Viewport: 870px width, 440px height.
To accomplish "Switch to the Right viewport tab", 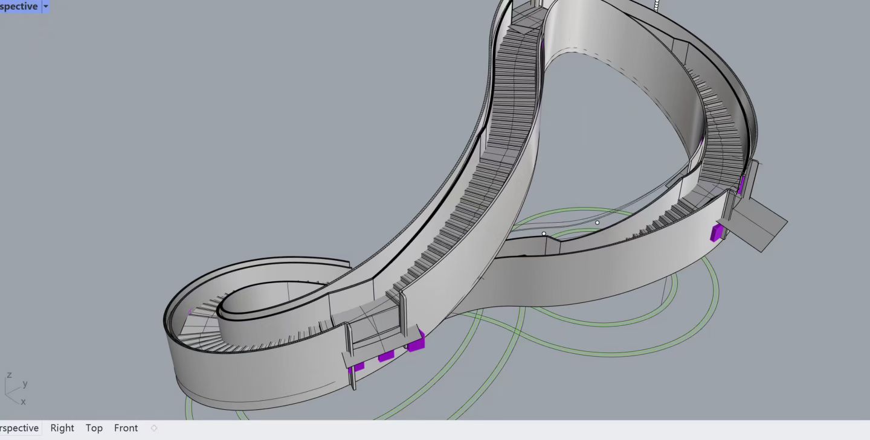I will pyautogui.click(x=62, y=428).
